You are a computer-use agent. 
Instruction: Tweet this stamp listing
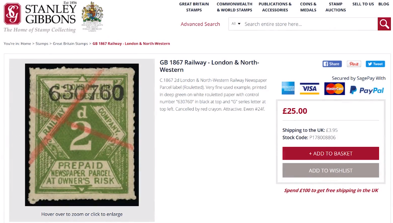(x=375, y=64)
